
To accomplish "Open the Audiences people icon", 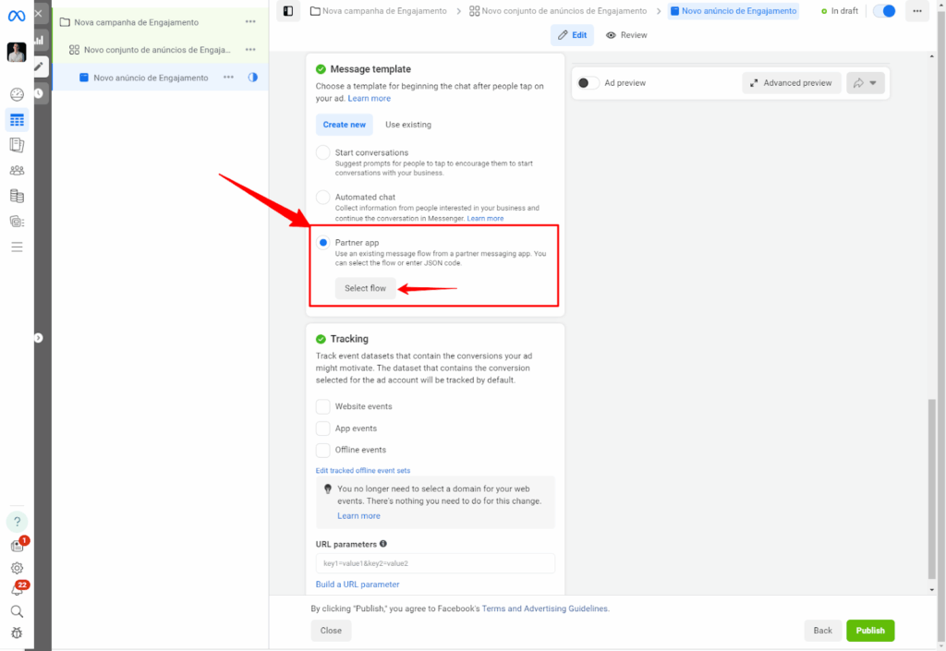I will (17, 171).
